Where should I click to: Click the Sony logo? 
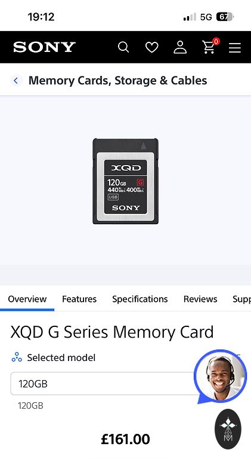[x=44, y=47]
